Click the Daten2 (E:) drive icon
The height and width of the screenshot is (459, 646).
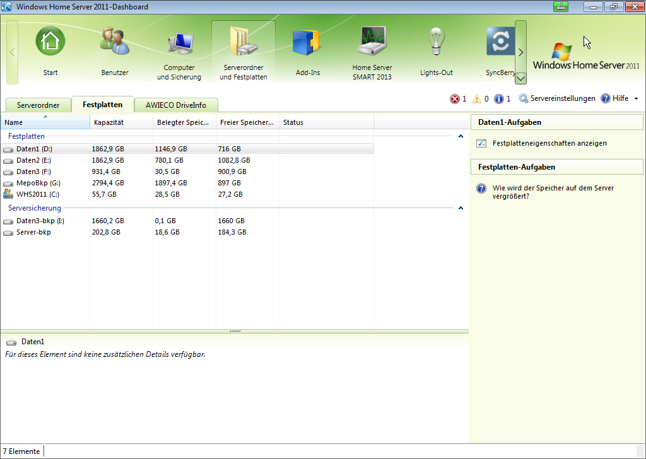[x=8, y=161]
